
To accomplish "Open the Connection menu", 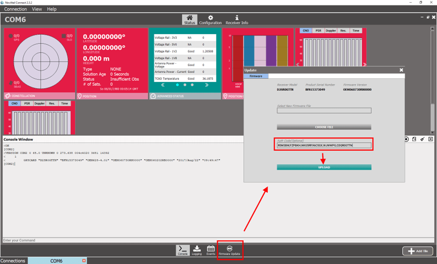I will click(x=15, y=9).
